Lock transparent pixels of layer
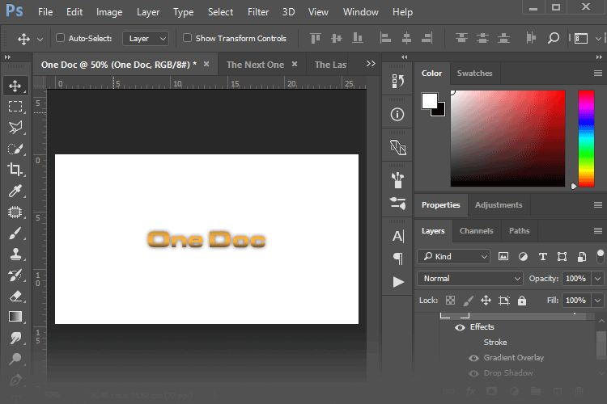The image size is (607, 404). 450,301
